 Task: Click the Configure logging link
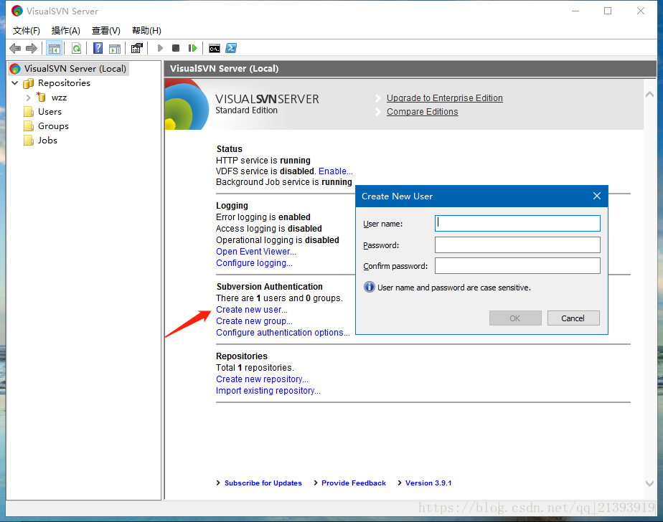[254, 263]
